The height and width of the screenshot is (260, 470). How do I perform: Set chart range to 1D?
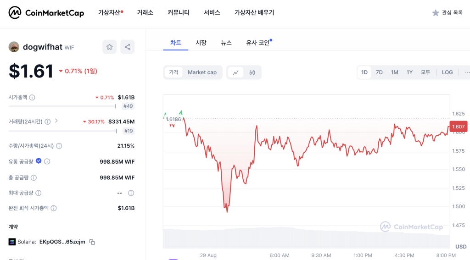coord(364,72)
